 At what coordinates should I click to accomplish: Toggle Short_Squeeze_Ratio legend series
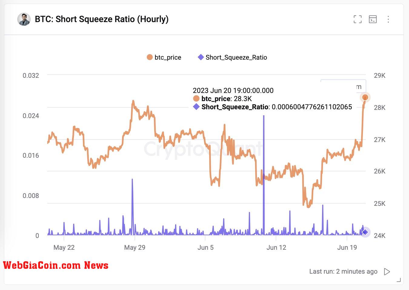232,57
